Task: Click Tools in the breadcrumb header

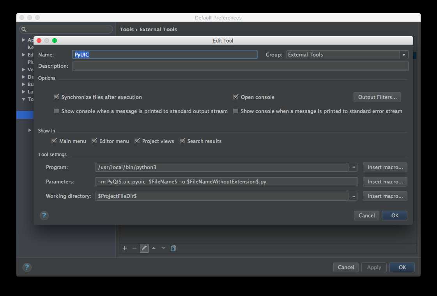Action: (127, 29)
